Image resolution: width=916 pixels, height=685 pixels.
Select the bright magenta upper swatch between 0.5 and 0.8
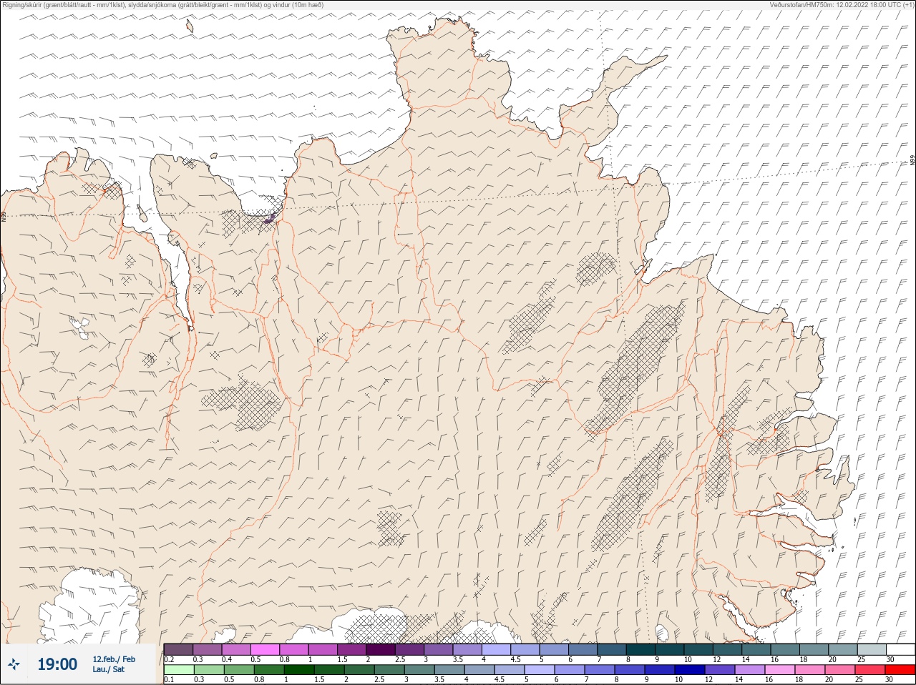point(265,649)
